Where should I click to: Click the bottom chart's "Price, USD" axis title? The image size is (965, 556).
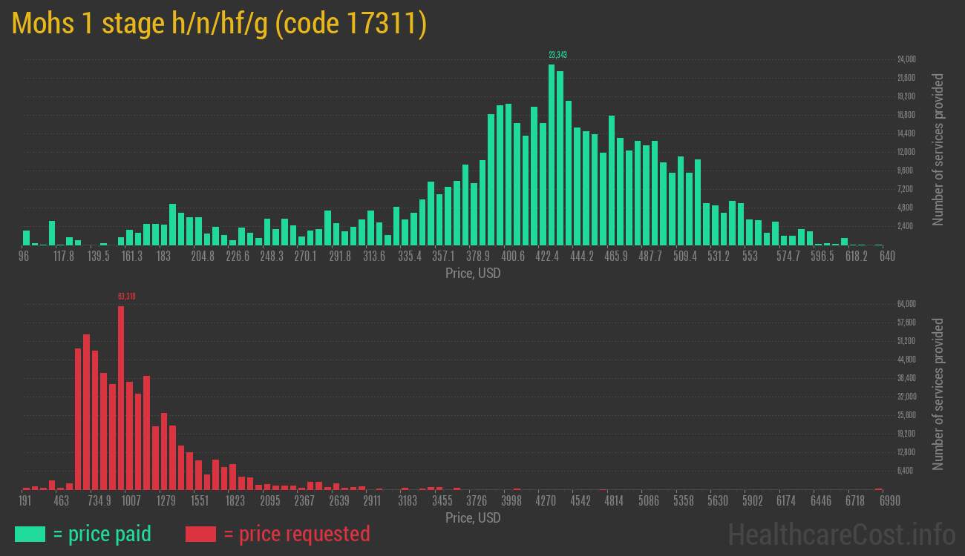click(473, 517)
